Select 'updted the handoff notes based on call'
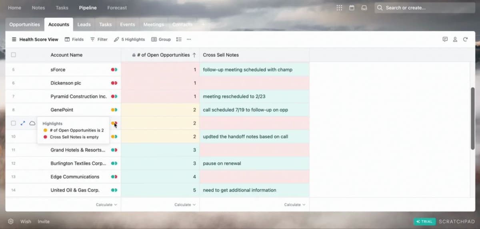The image size is (480, 229). [254, 137]
